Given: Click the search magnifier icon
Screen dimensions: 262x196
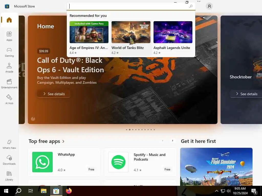Looking at the screenshot, I should (191, 6).
